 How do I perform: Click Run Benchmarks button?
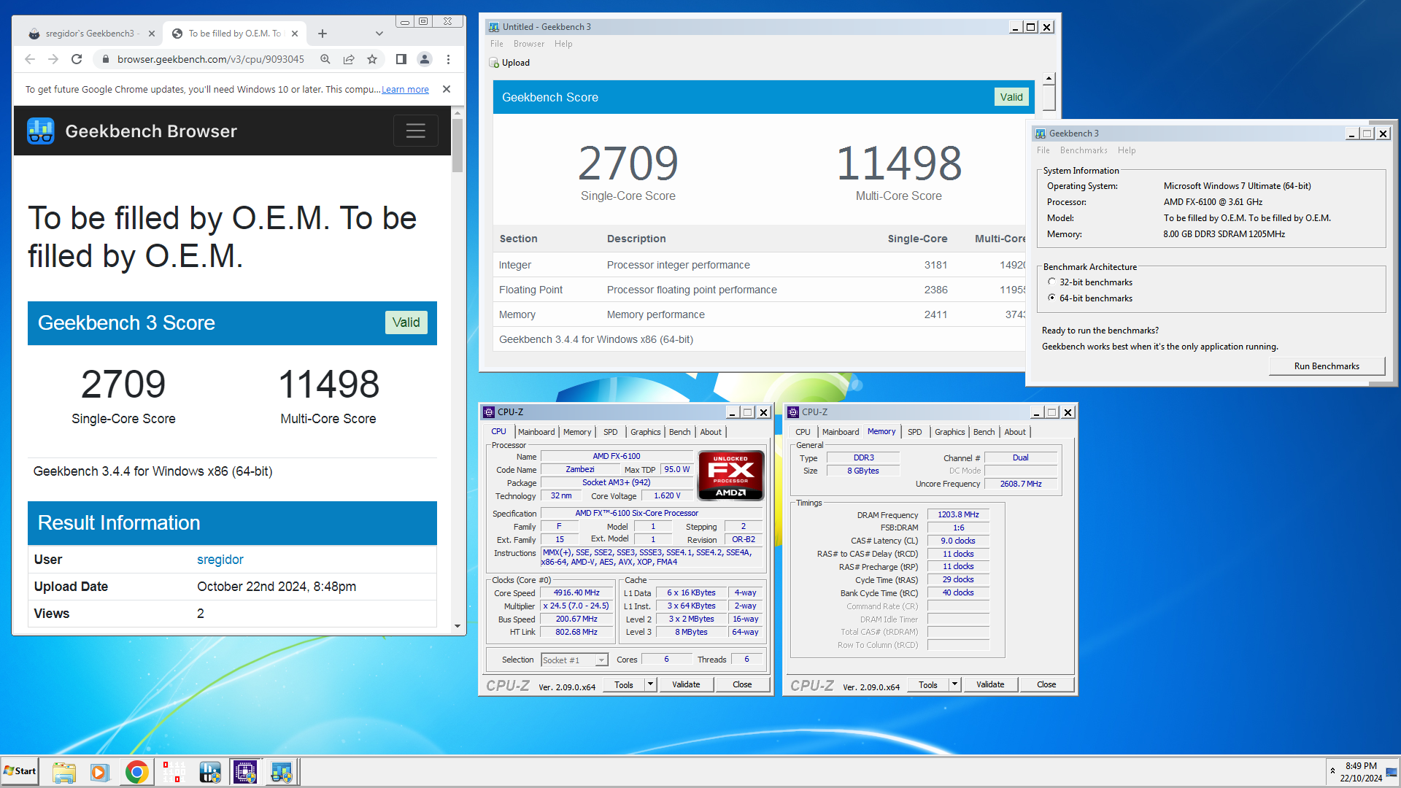tap(1327, 366)
